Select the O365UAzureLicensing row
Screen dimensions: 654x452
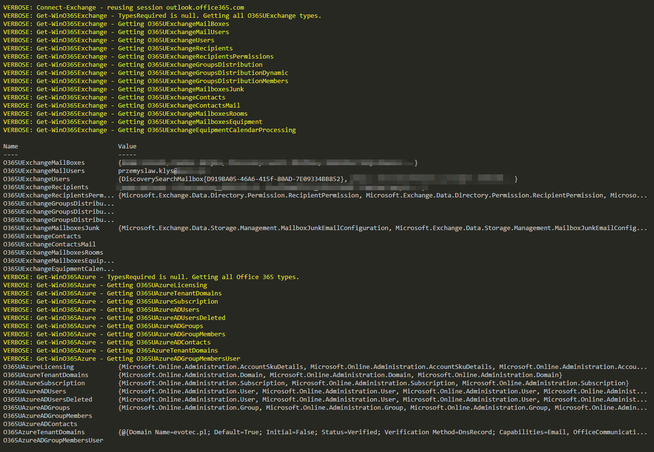pos(38,366)
